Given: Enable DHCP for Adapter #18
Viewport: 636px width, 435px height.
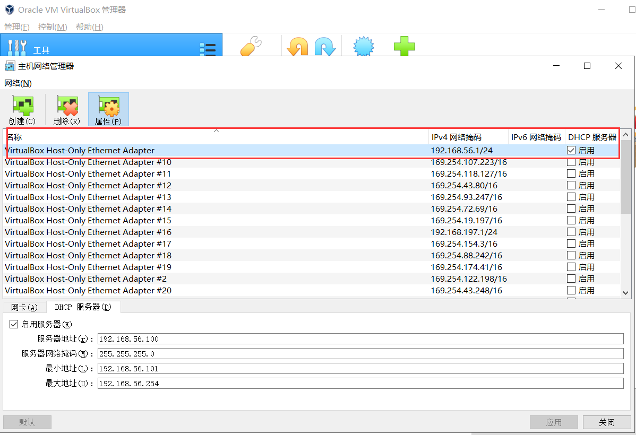Looking at the screenshot, I should tap(571, 255).
